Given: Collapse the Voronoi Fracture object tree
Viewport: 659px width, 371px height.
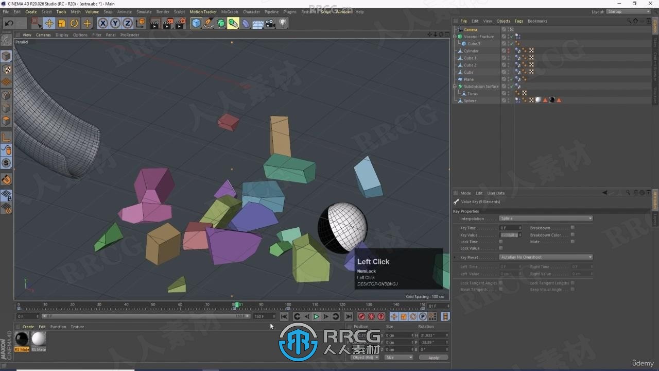Looking at the screenshot, I should [x=455, y=37].
